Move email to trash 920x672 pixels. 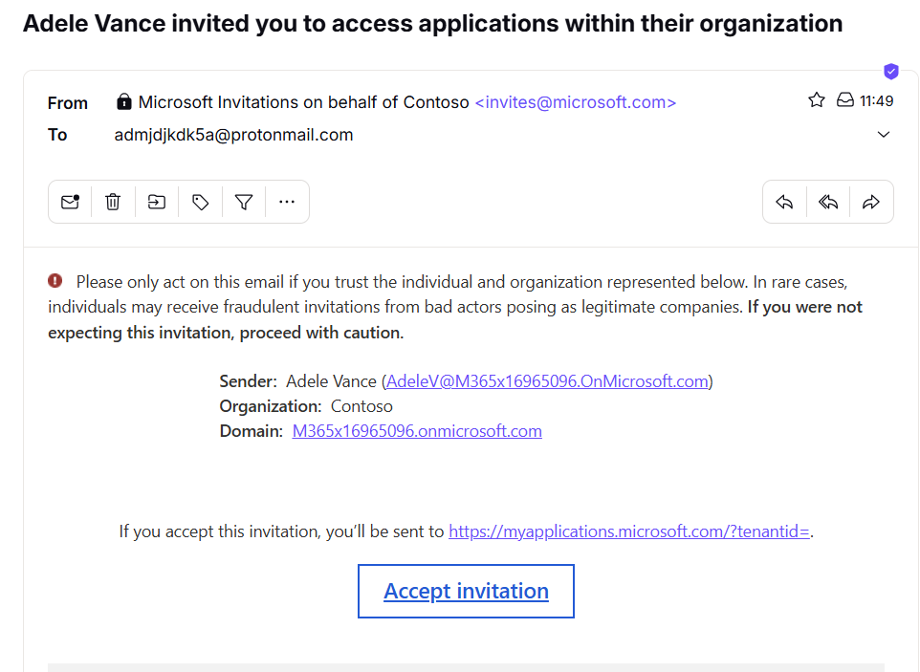[x=113, y=202]
